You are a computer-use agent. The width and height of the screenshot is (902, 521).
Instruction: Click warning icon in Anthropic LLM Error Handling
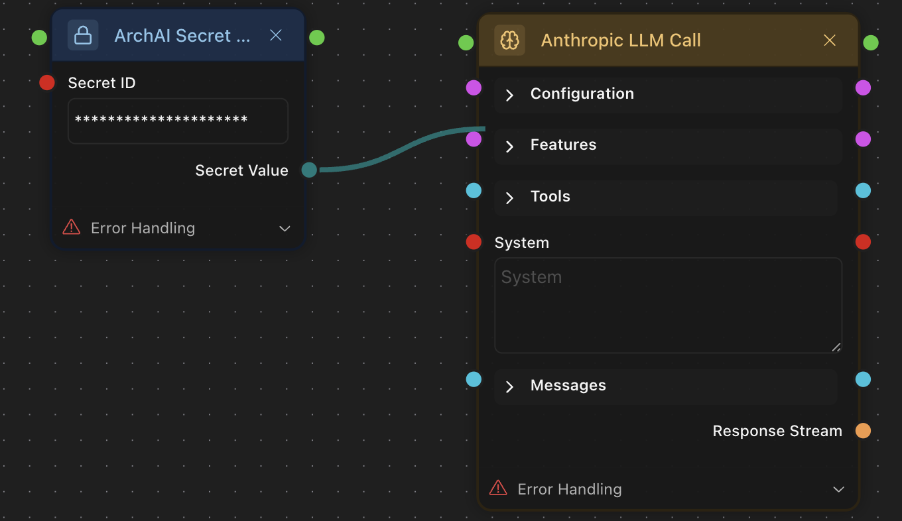pos(497,489)
